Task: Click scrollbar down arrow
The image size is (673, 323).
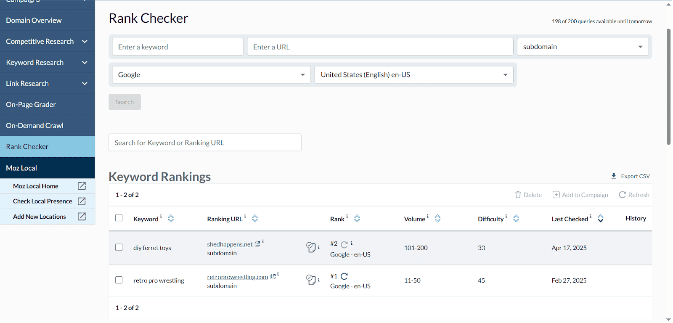Action: 668,320
